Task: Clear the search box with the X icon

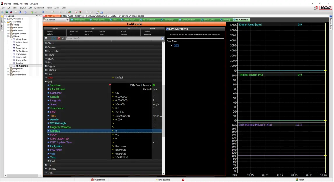Action: (x=162, y=38)
